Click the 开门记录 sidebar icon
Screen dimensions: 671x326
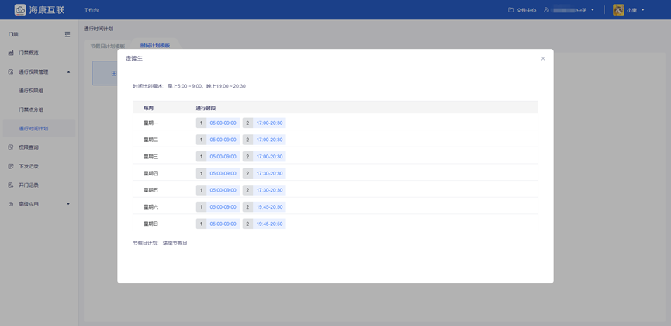point(11,185)
